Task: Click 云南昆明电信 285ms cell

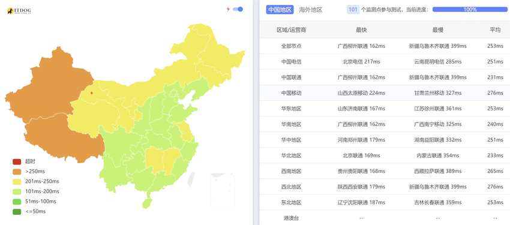Action: 437,62
